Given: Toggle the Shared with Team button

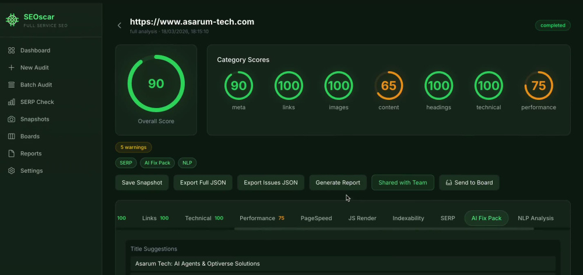Looking at the screenshot, I should tap(403, 183).
